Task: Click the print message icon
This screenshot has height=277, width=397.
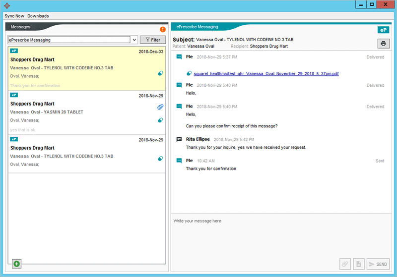Action: [383, 43]
